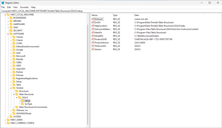
Task: Collapse the SOFTWARE key chevron
Action: pyautogui.click(x=8, y=34)
